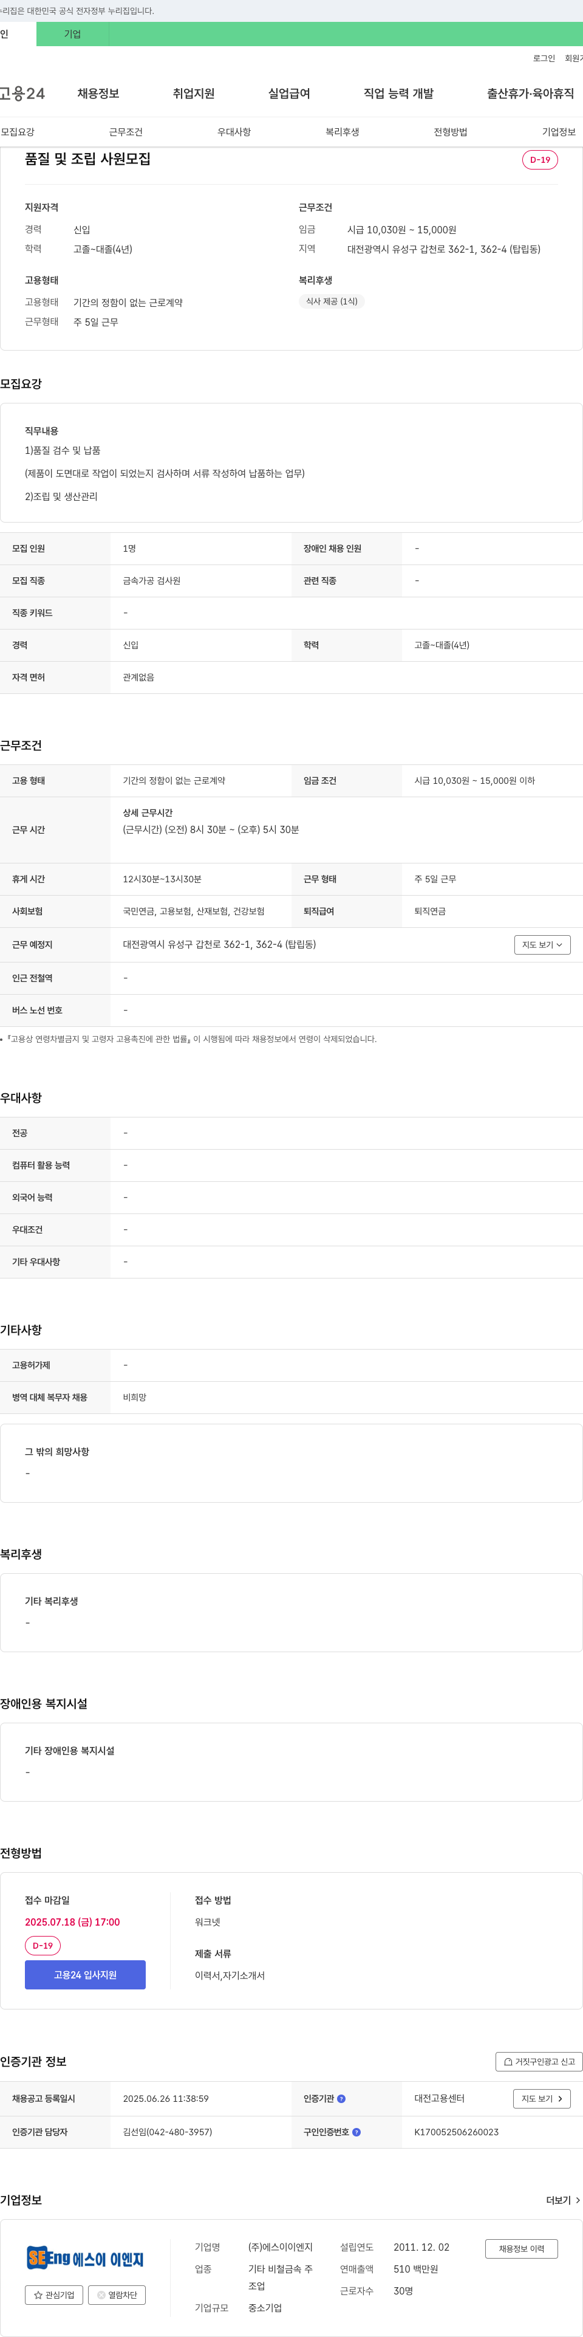Click the help icon next to 인증기관
The height and width of the screenshot is (2337, 583).
341,2098
